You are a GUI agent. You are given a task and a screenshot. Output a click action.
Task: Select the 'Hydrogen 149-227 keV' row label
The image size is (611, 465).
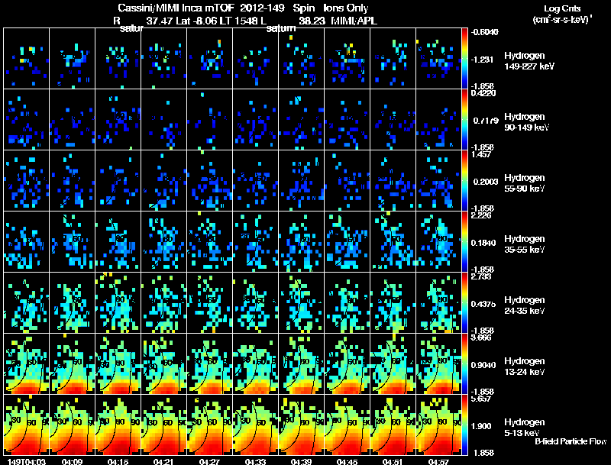point(529,61)
